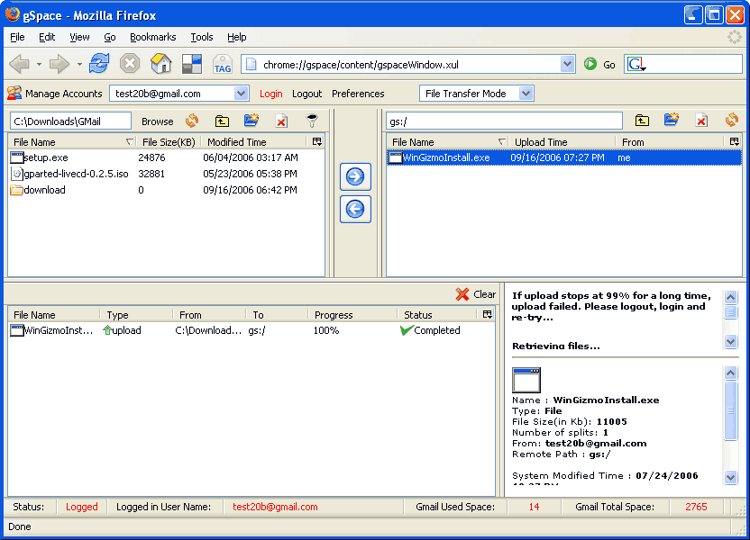Select setup.exe in local list
The width and height of the screenshot is (750, 540).
[166, 157]
